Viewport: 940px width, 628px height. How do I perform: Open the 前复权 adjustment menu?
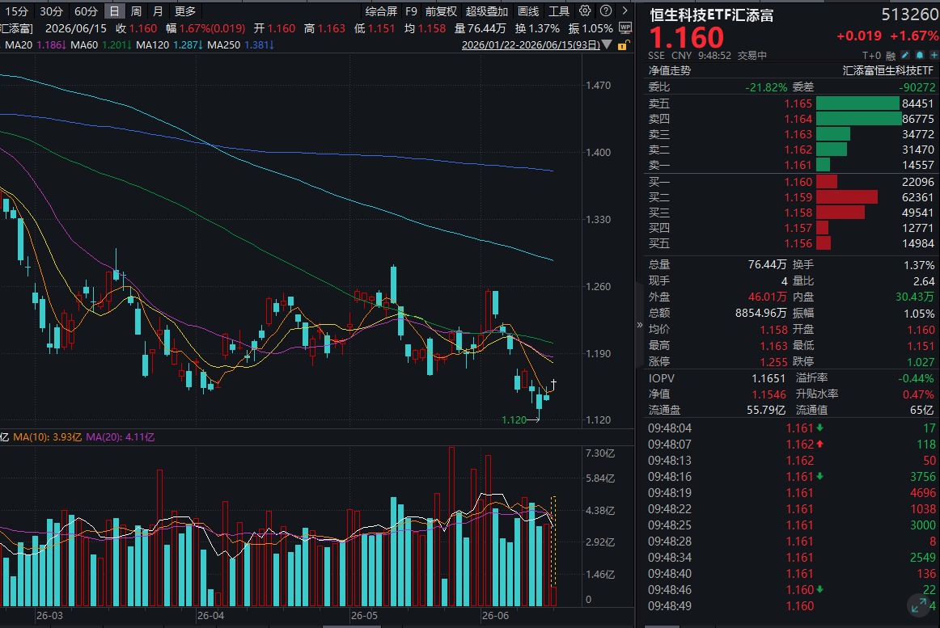pyautogui.click(x=441, y=11)
